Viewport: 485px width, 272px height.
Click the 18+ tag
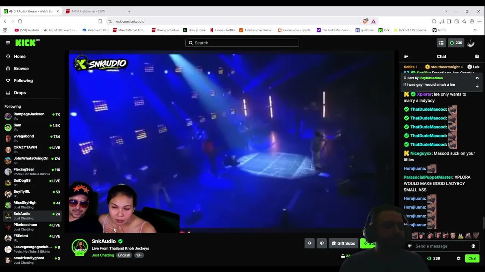pyautogui.click(x=139, y=255)
